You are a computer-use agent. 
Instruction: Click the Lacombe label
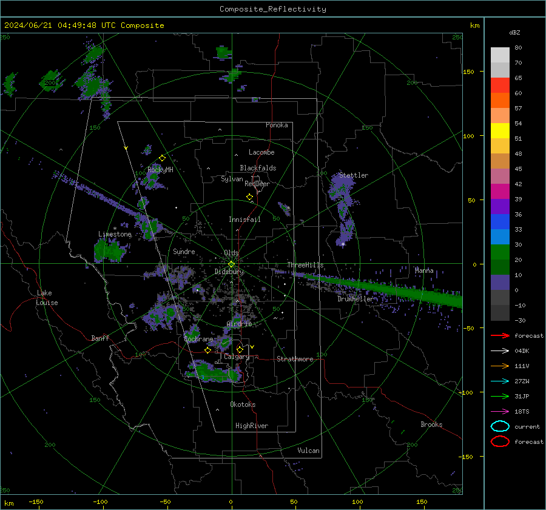[x=261, y=152]
